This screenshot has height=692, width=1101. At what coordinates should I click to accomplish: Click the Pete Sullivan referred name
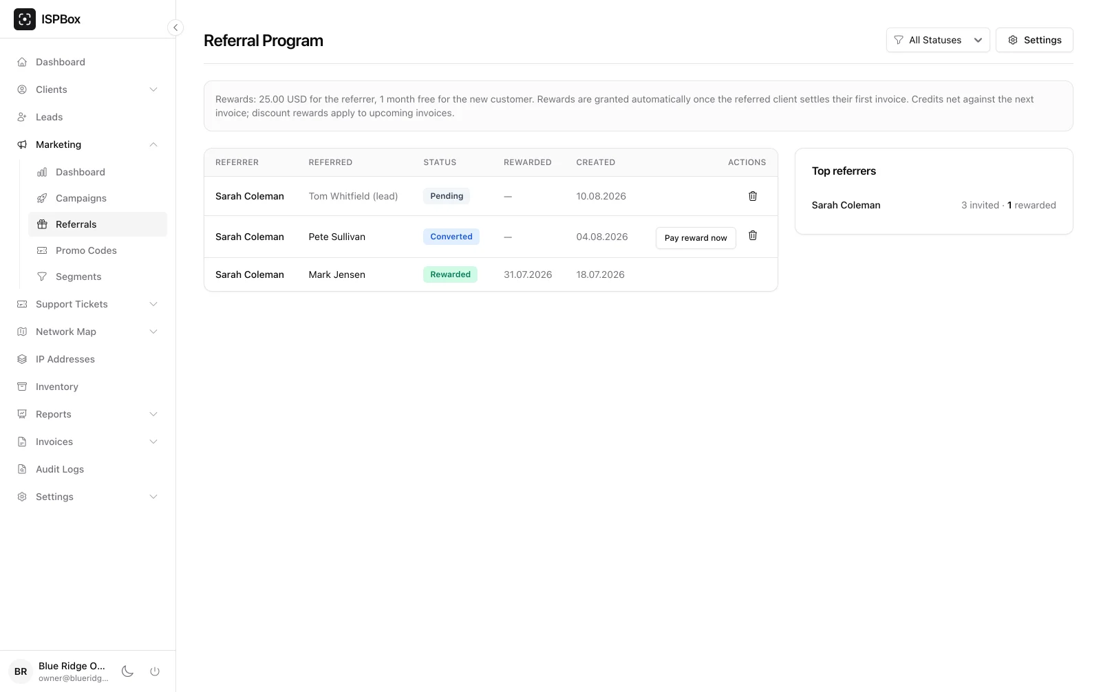tap(337, 237)
